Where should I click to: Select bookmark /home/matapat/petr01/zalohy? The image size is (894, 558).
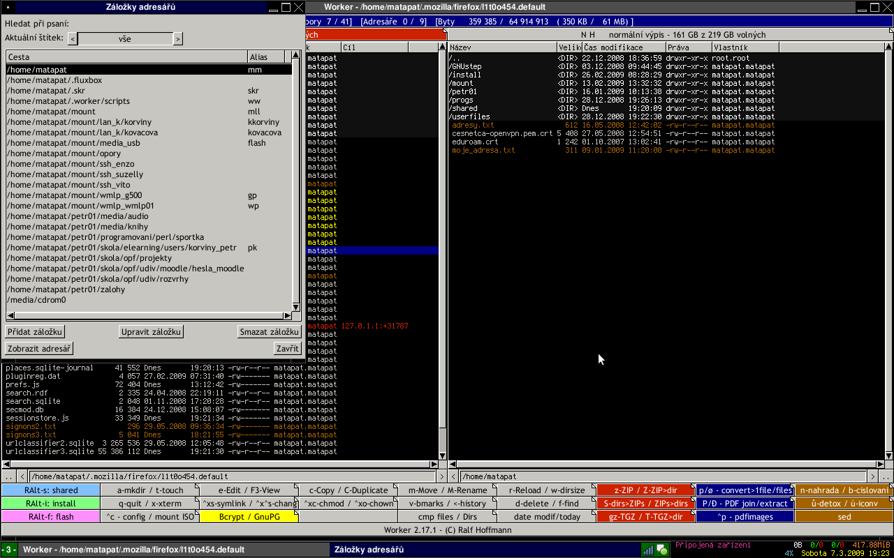point(149,289)
